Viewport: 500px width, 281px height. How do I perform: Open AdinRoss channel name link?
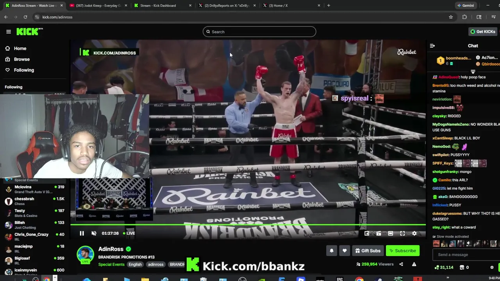pos(111,249)
